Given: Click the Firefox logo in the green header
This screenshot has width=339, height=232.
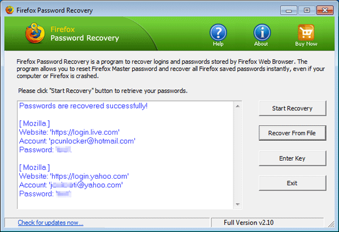Looking at the screenshot, I should (34, 34).
